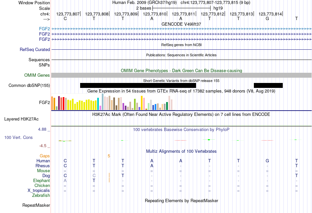Screen dimensions: 312x213
Task: Open the RefSeq genes from NCBI title
Action: [181, 45]
